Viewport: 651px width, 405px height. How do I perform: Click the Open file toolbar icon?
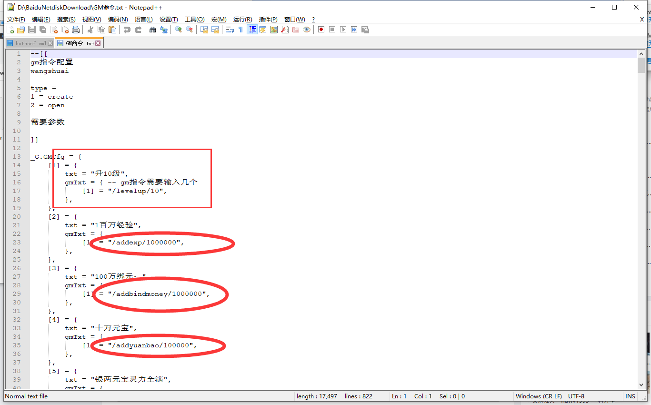pos(20,30)
